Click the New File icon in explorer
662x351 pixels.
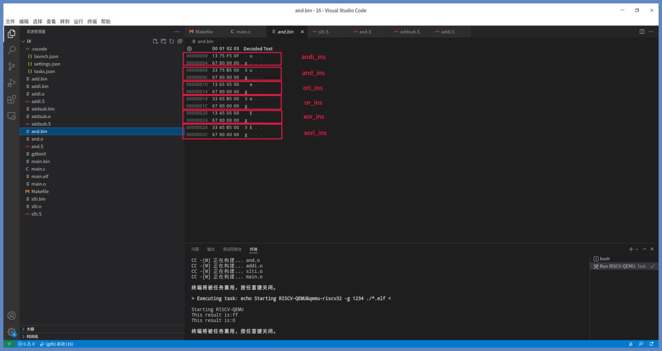(x=155, y=41)
